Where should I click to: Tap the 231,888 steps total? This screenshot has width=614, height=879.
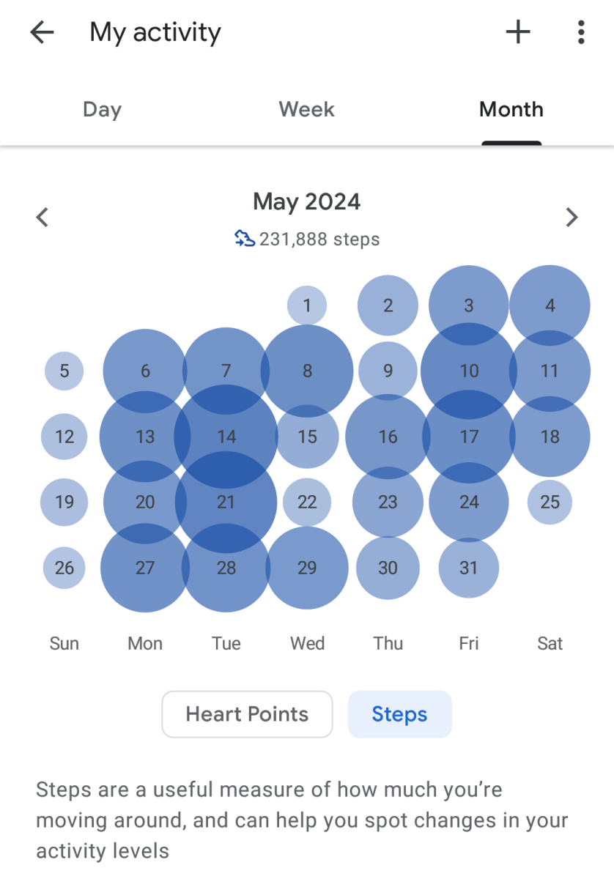[x=319, y=239]
